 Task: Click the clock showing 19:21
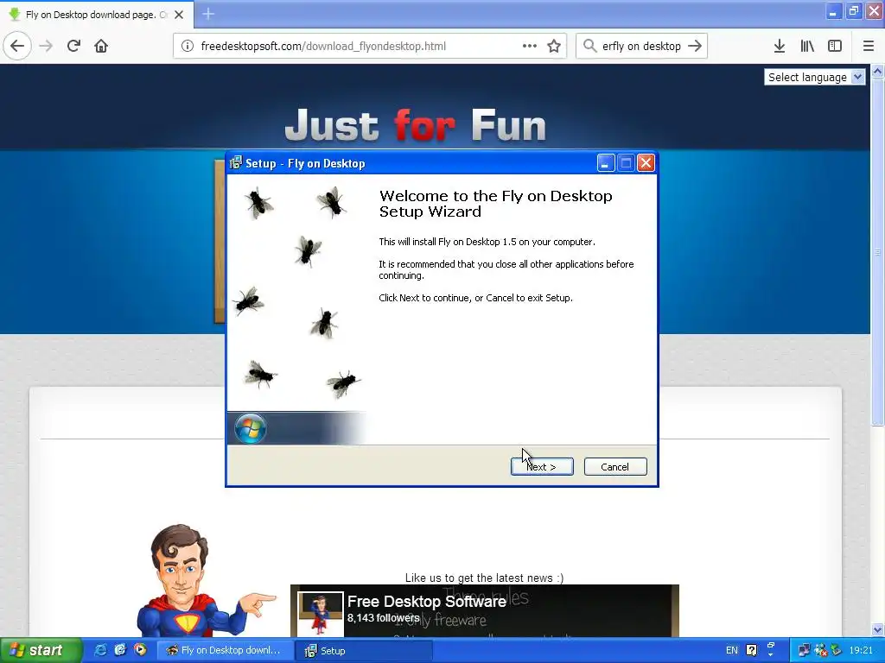coord(861,651)
